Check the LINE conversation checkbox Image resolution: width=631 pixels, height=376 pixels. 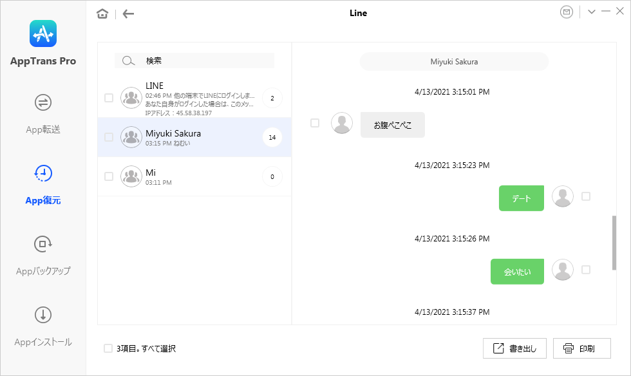pos(109,98)
